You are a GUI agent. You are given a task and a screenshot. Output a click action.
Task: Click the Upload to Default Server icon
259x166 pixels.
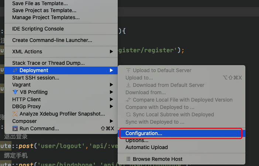(128, 70)
